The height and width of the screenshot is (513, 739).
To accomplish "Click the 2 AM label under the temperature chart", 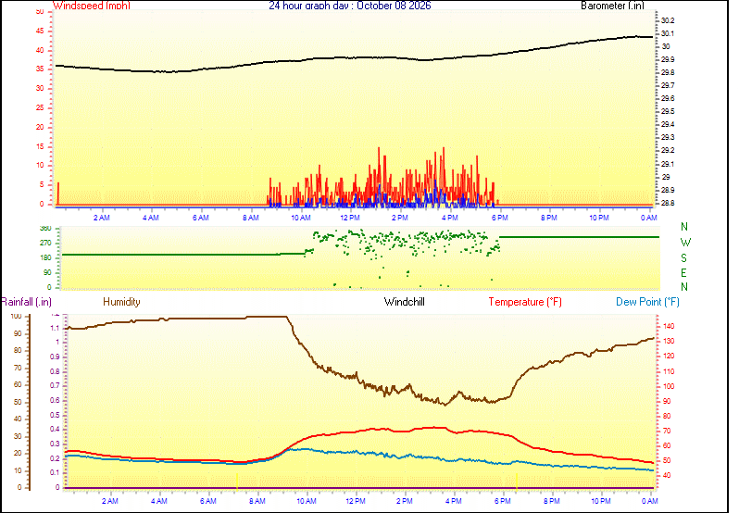I will click(110, 501).
